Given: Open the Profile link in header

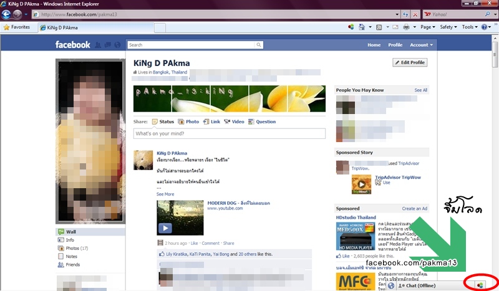Looking at the screenshot, I should [x=395, y=45].
